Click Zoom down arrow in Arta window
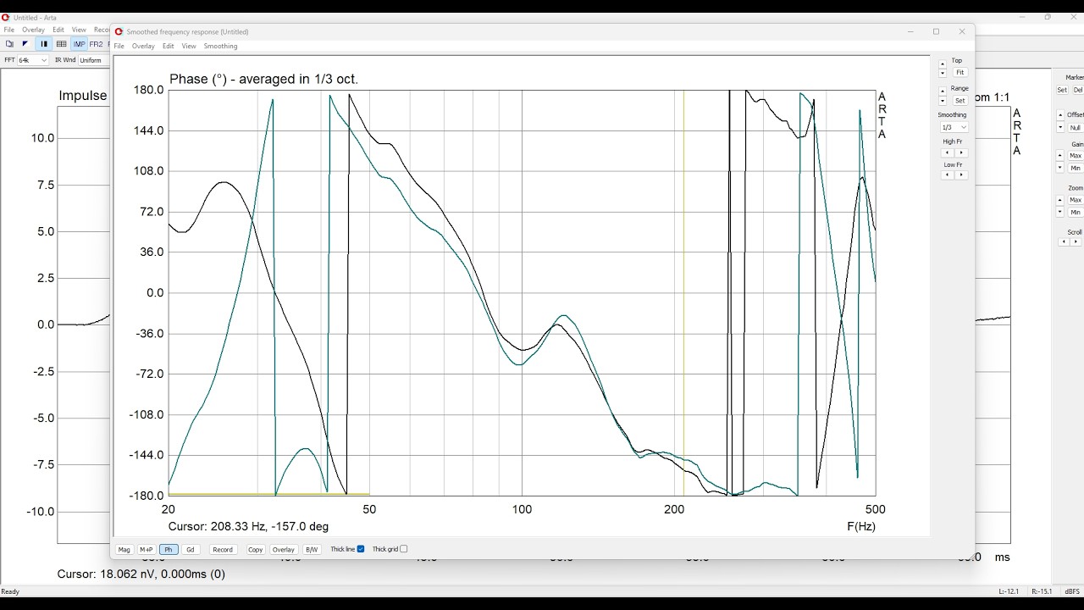 (x=1060, y=212)
